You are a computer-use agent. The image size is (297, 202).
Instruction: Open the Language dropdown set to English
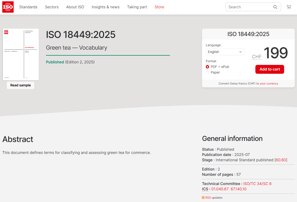tap(225, 52)
